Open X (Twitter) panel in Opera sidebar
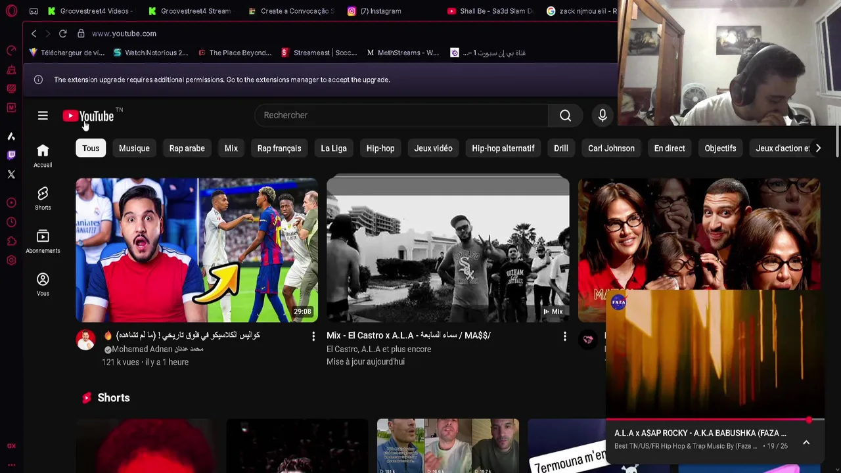The image size is (841, 473). coord(11,175)
